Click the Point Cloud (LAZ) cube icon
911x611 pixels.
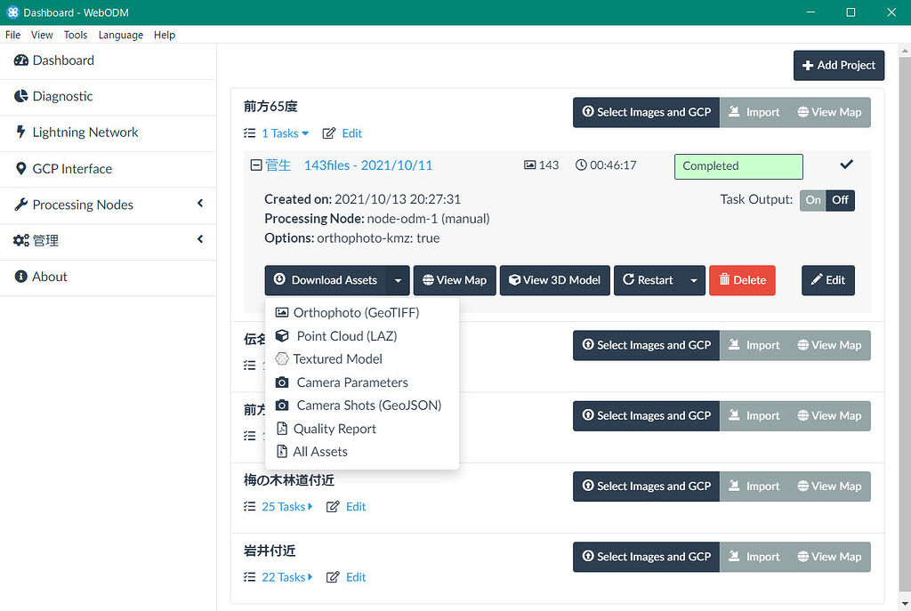tap(282, 335)
